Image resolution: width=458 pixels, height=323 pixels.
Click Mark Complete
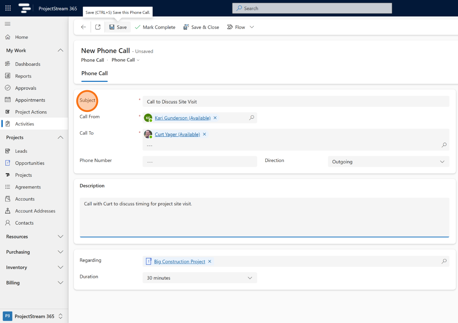[155, 27]
